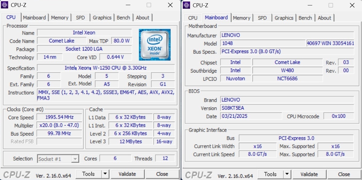Click LPCIO model NCT6686
The height and width of the screenshot is (180, 362).
pyautogui.click(x=287, y=78)
